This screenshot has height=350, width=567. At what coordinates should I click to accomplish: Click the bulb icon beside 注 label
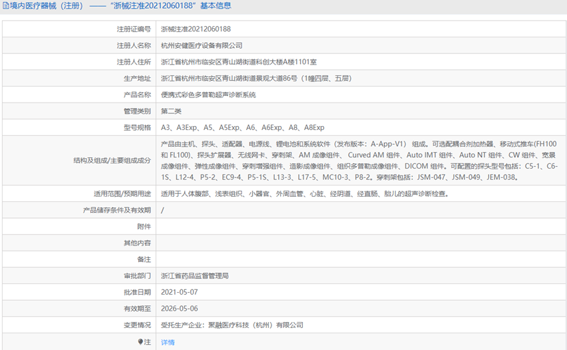coord(140,342)
